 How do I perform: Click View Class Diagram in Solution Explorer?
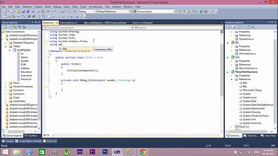click(253, 27)
